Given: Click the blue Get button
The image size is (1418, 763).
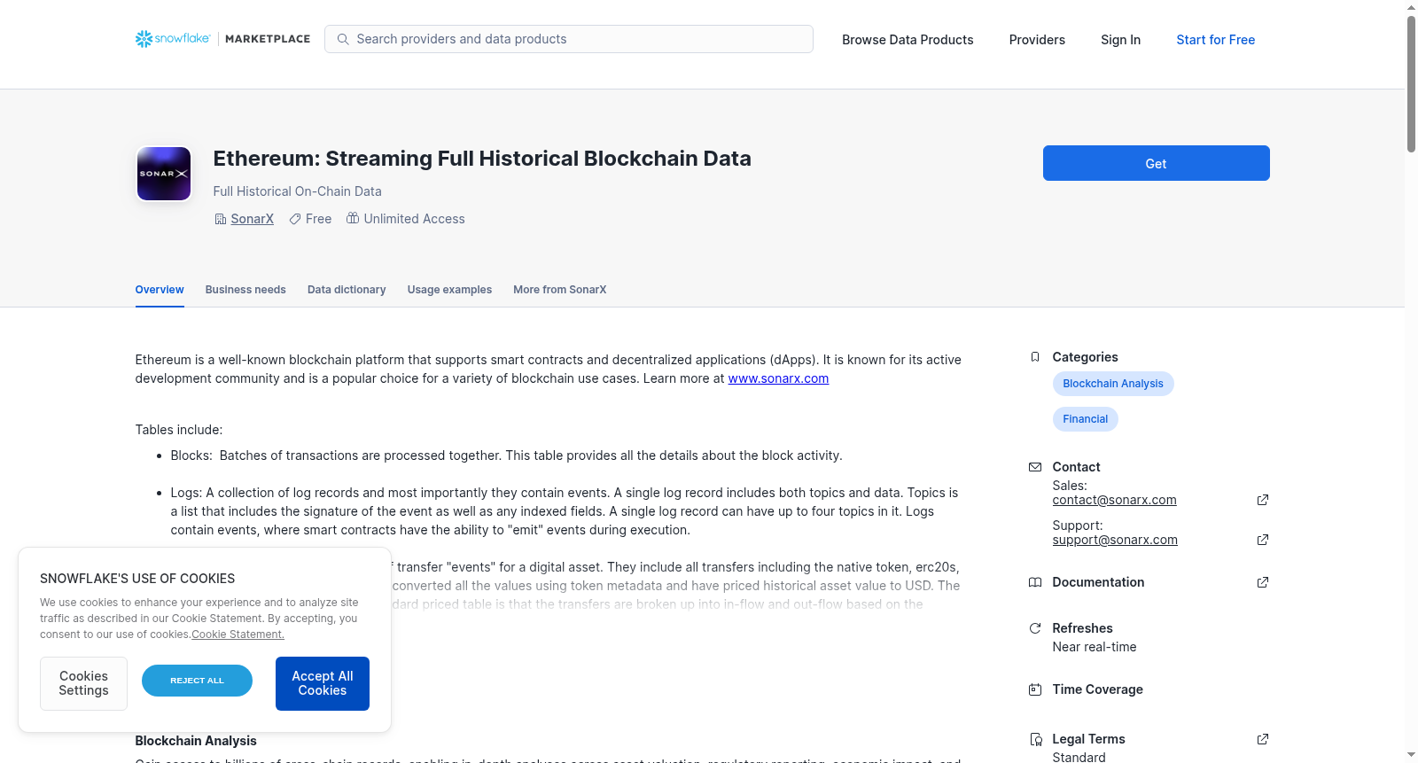Looking at the screenshot, I should [1156, 163].
